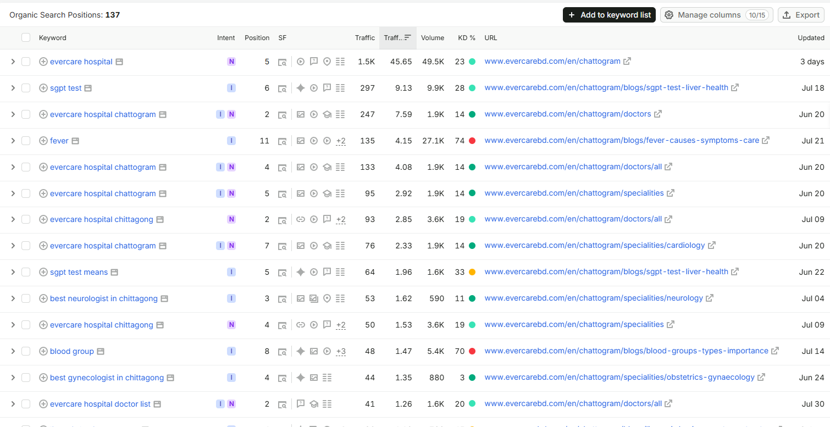Click I intent badge in "fever" row

pyautogui.click(x=231, y=141)
